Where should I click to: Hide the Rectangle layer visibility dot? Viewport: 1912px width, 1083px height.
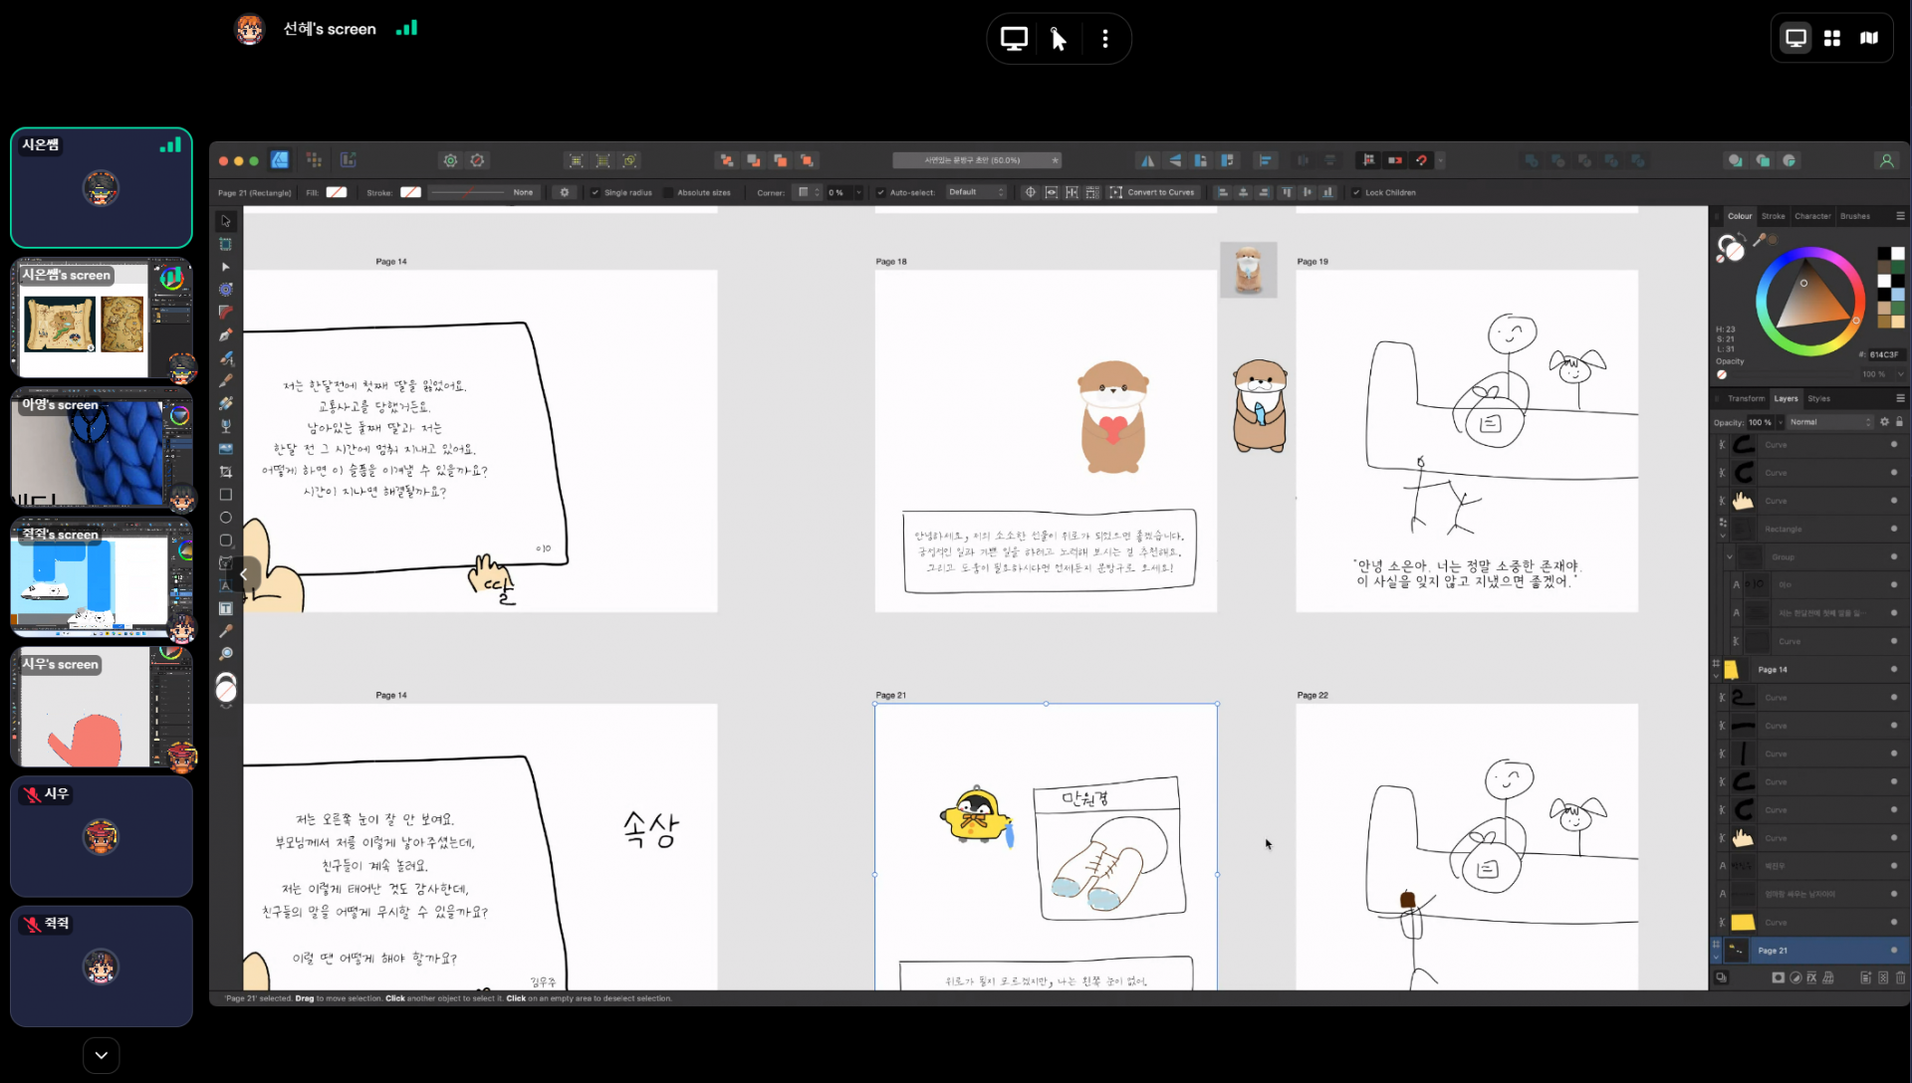click(1893, 529)
